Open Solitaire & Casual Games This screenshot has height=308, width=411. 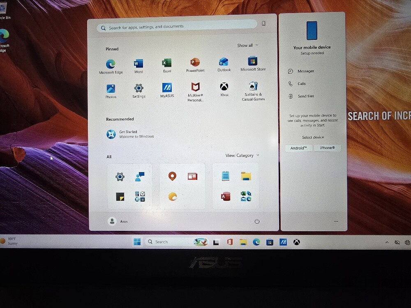(x=253, y=91)
